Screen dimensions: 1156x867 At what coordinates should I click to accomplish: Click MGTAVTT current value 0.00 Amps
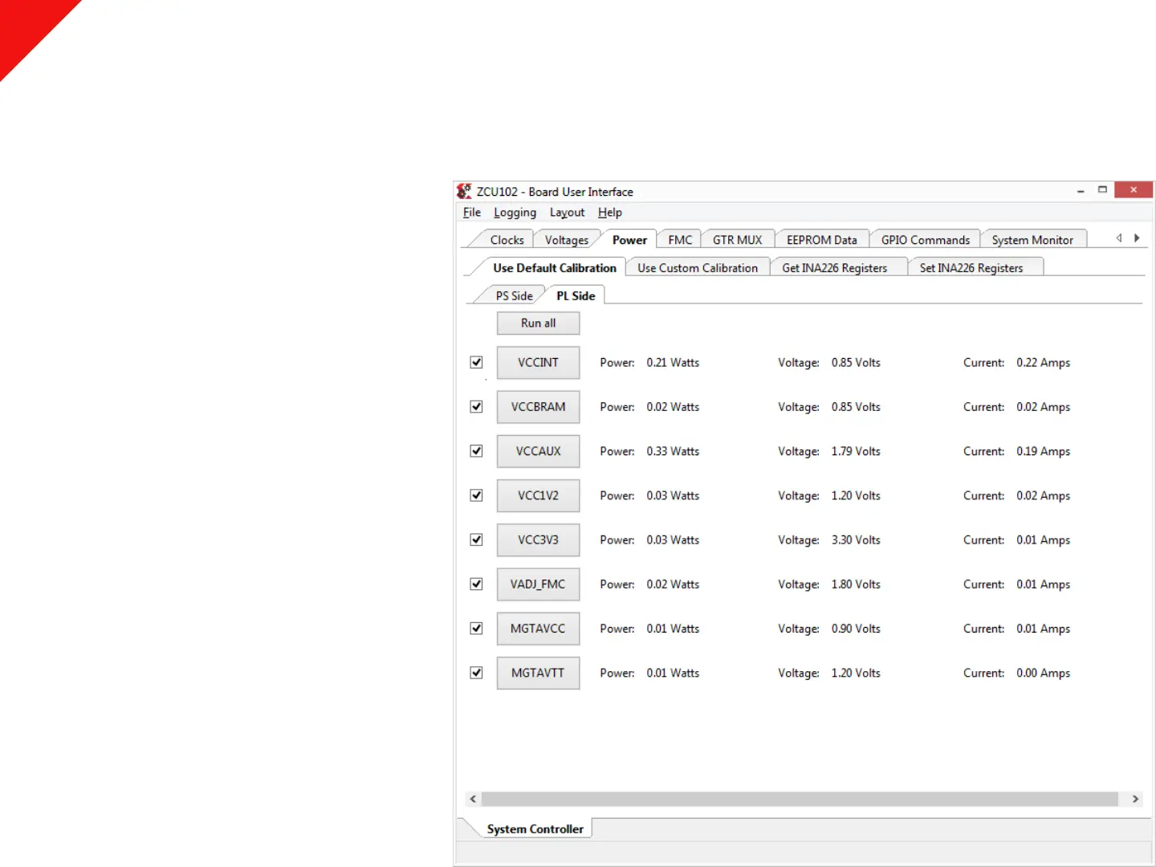click(1043, 674)
